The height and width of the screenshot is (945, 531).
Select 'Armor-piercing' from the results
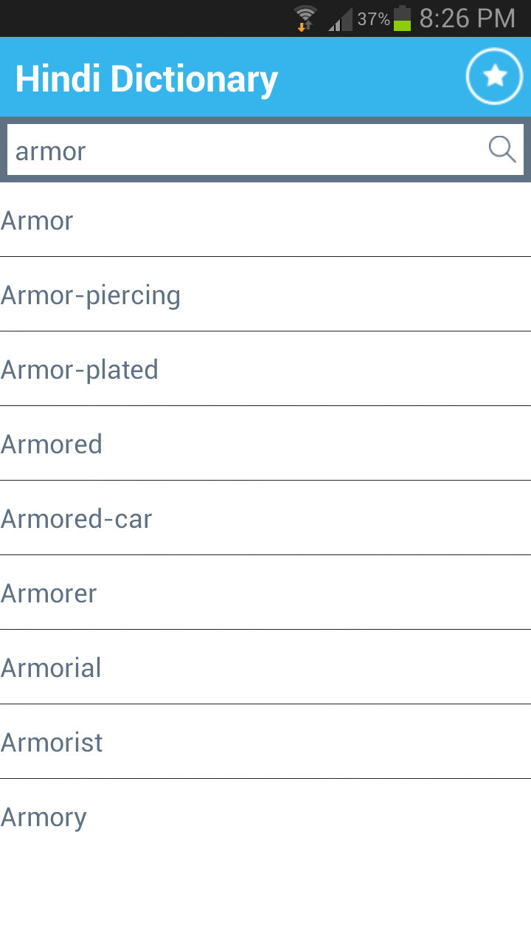[265, 295]
